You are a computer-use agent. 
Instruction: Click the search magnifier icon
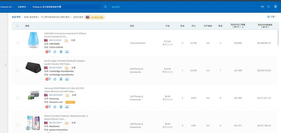coord(105,7)
